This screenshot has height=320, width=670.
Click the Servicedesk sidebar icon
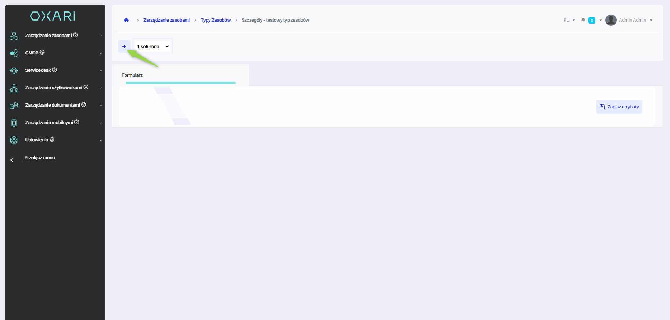click(14, 70)
